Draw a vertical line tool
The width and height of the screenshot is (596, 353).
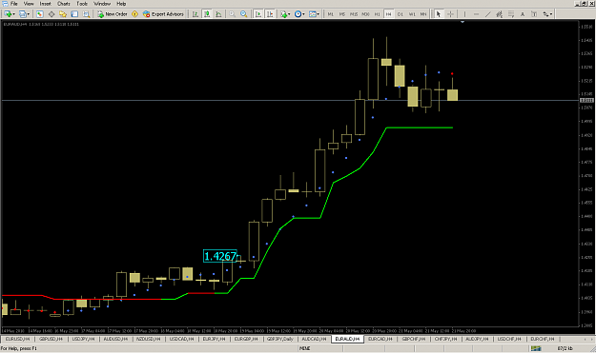pos(464,14)
